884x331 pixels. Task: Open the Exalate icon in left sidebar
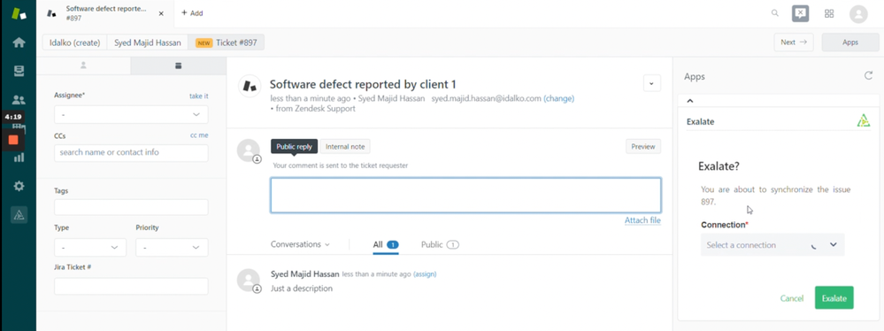(19, 215)
